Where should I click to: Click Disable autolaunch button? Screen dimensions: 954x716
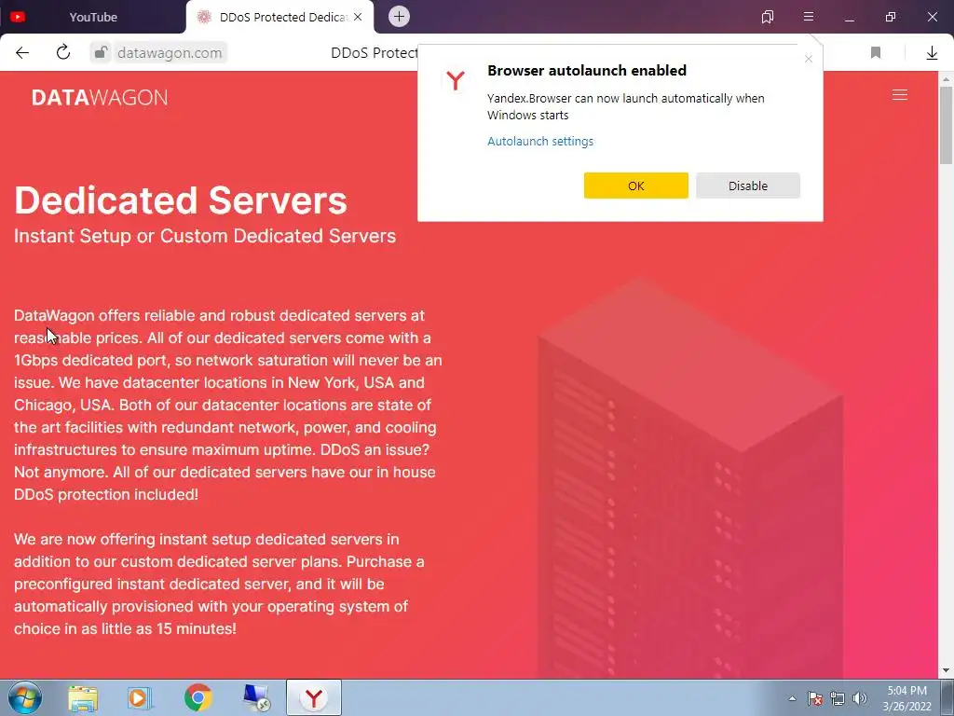(x=748, y=186)
